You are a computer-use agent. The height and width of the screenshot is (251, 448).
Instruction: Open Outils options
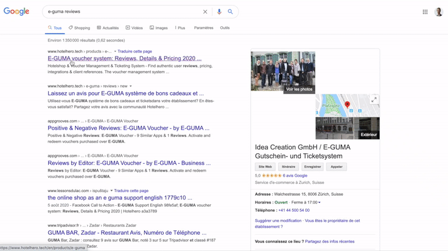click(x=225, y=28)
